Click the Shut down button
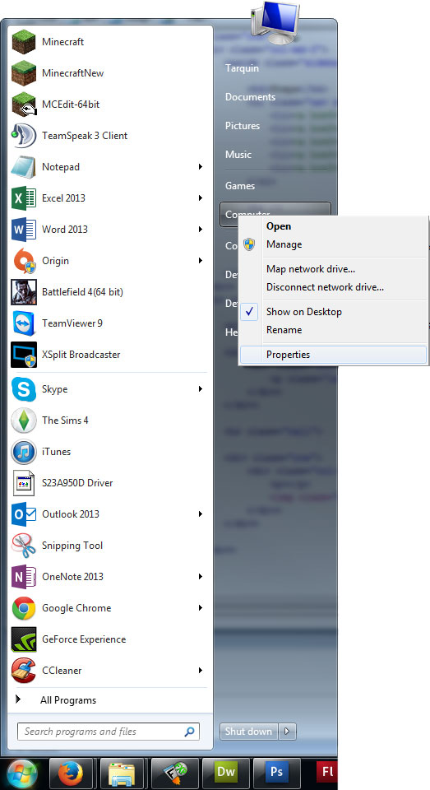 tap(249, 731)
